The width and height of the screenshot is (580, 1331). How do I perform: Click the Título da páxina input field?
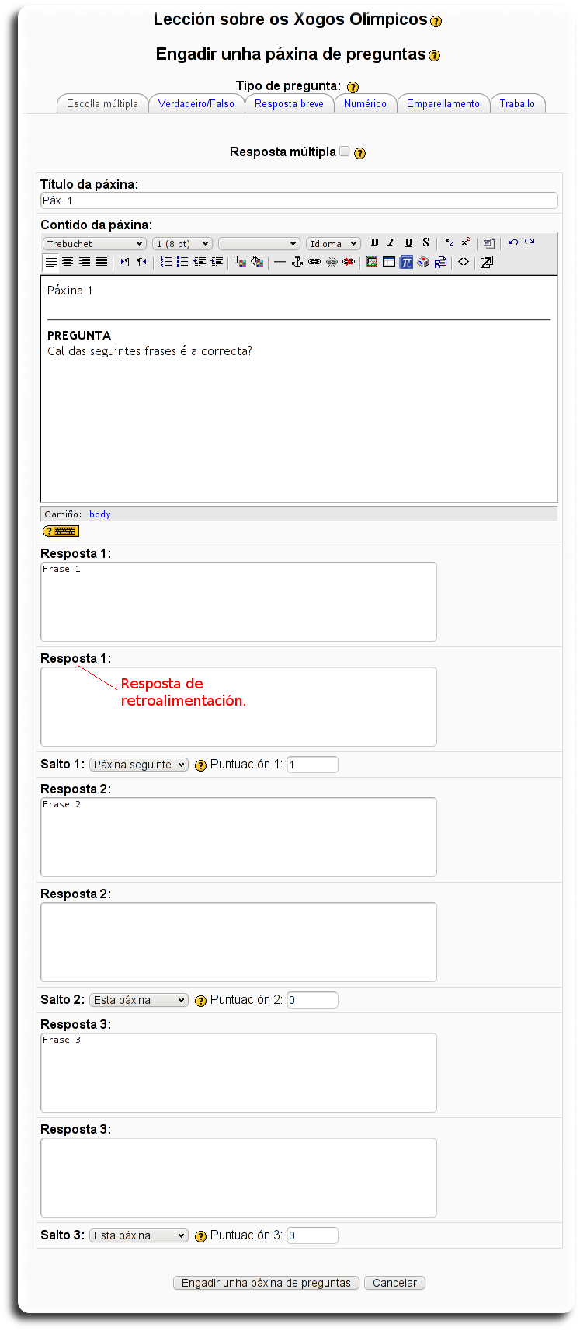point(299,200)
